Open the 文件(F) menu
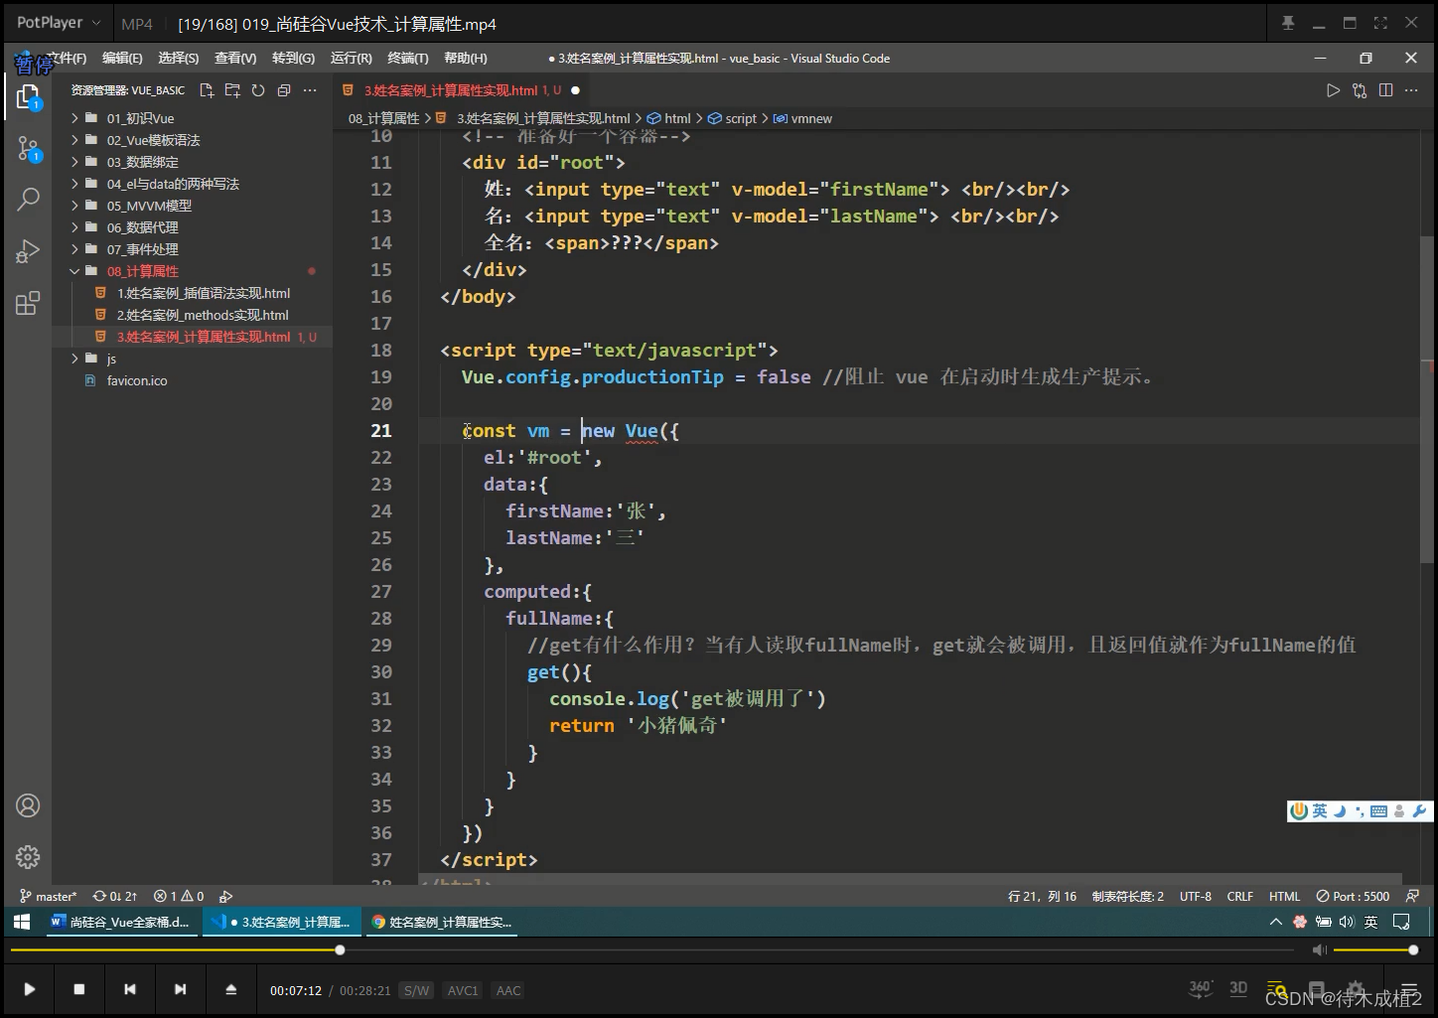This screenshot has height=1018, width=1438. click(66, 59)
